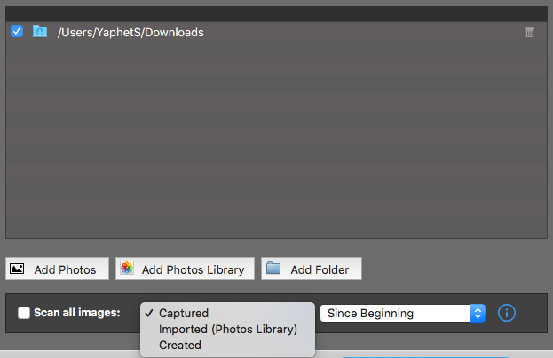This screenshot has height=358, width=553.
Task: Select the Created menu option
Action: pos(180,345)
